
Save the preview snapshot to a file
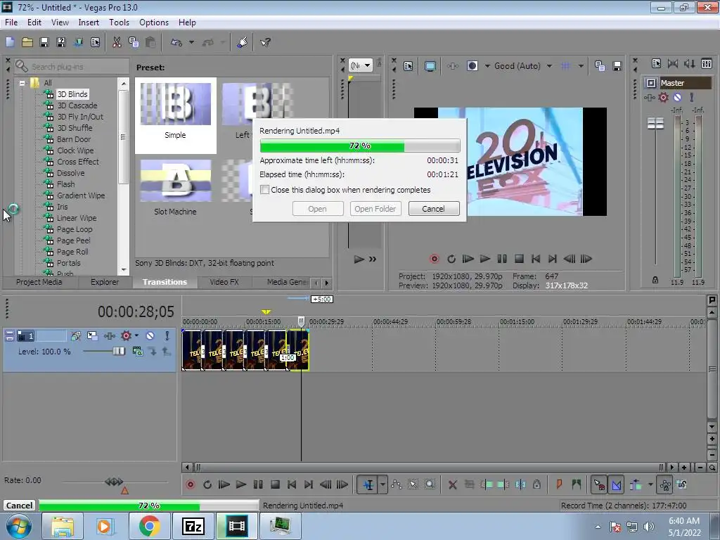click(617, 66)
